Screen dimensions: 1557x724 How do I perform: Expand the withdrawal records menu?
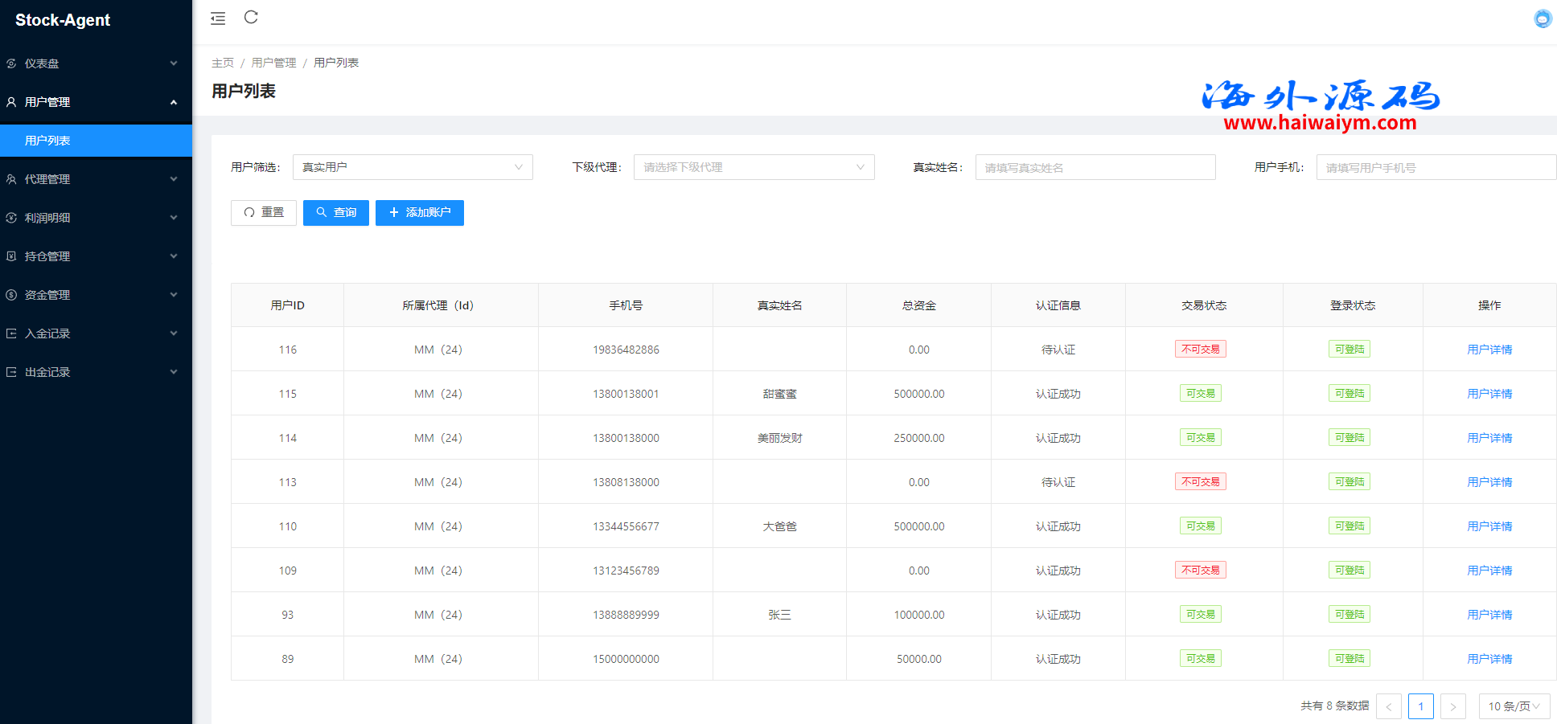click(95, 372)
